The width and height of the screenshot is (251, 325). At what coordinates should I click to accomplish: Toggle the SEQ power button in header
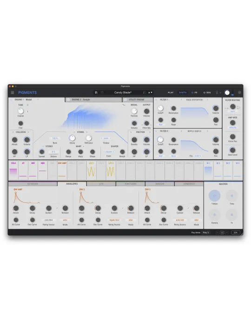click(x=205, y=93)
